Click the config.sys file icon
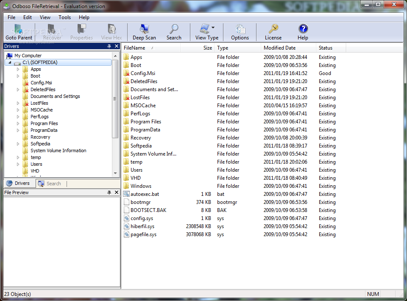This screenshot has height=301, width=407. tap(126, 218)
